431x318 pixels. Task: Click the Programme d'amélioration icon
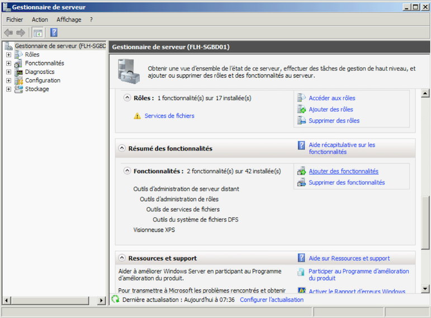point(301,272)
